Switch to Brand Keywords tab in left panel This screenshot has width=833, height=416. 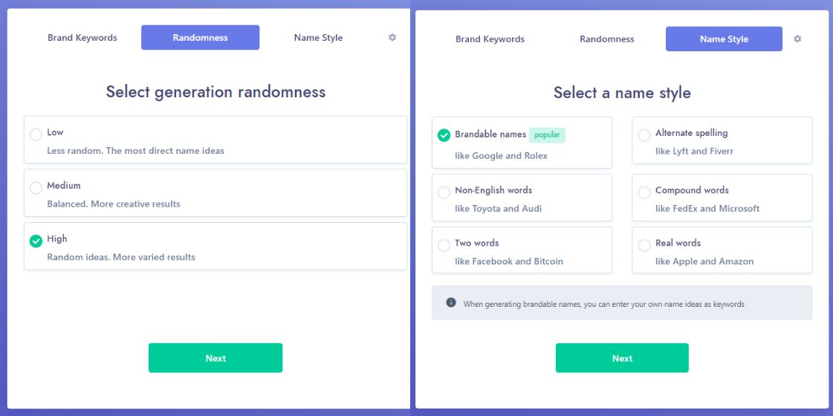82,38
